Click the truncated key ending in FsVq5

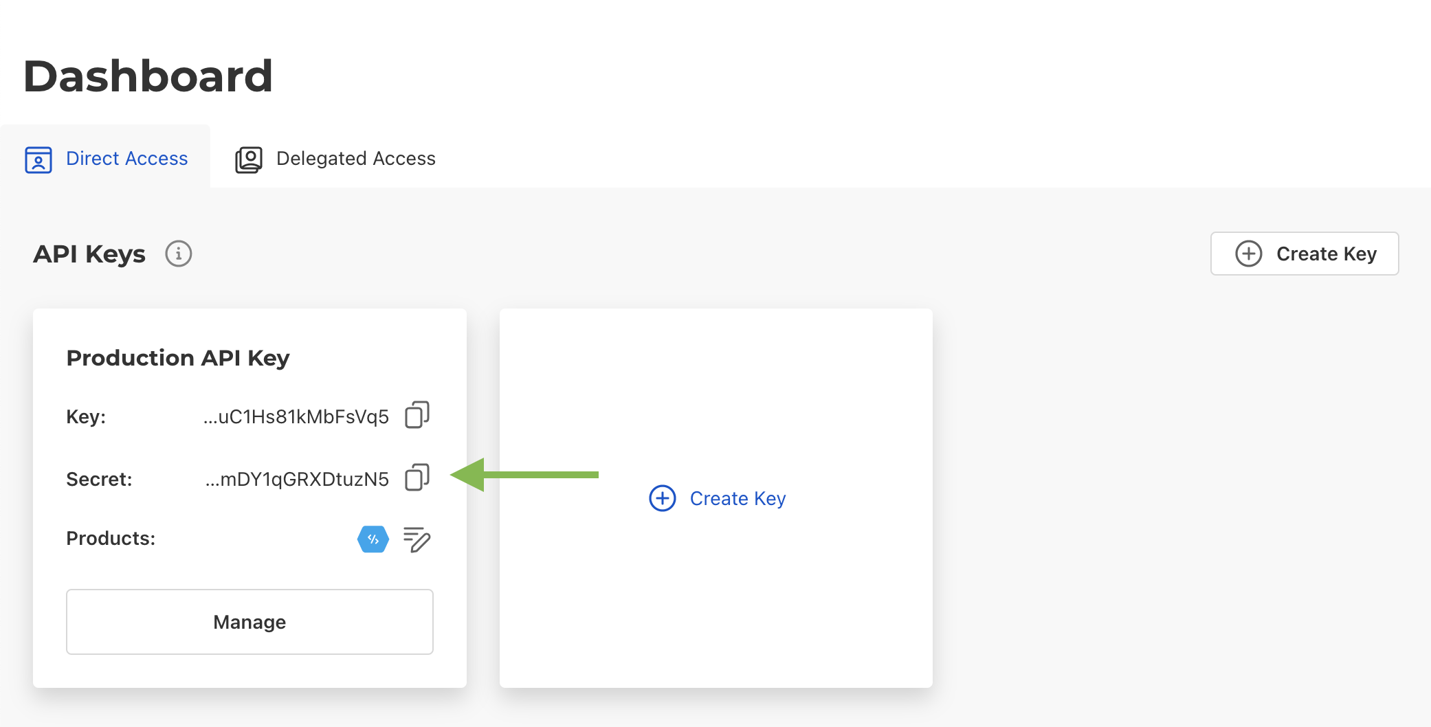(296, 417)
